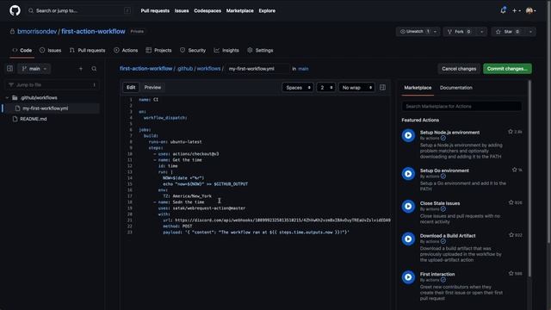This screenshot has width=551, height=310.
Task: Switch to the Documentation sidebar tab
Action: (x=455, y=88)
